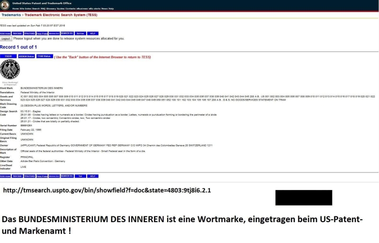Image resolution: width=379 pixels, height=243 pixels.
Task: Open TTAB Status for this record
Action: point(44,56)
